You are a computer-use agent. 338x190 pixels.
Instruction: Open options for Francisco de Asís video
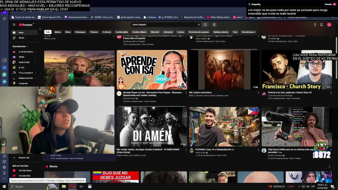click(x=331, y=93)
